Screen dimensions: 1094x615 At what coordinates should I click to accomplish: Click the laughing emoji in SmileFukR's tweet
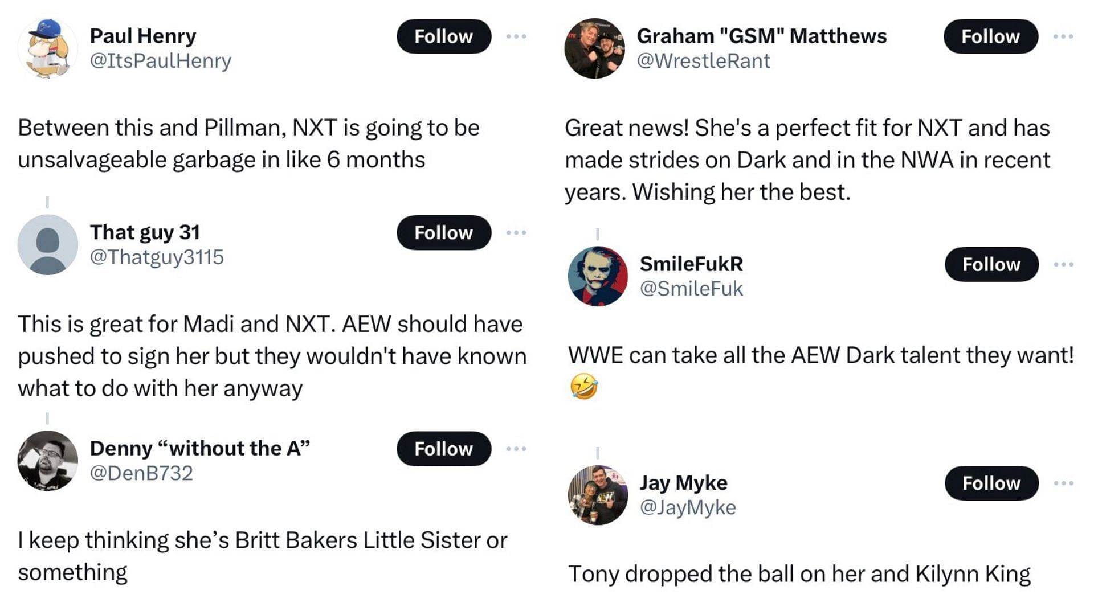(583, 387)
